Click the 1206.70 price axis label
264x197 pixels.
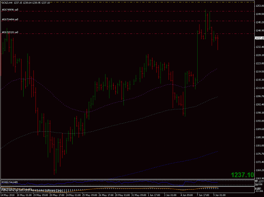click(x=260, y=96)
